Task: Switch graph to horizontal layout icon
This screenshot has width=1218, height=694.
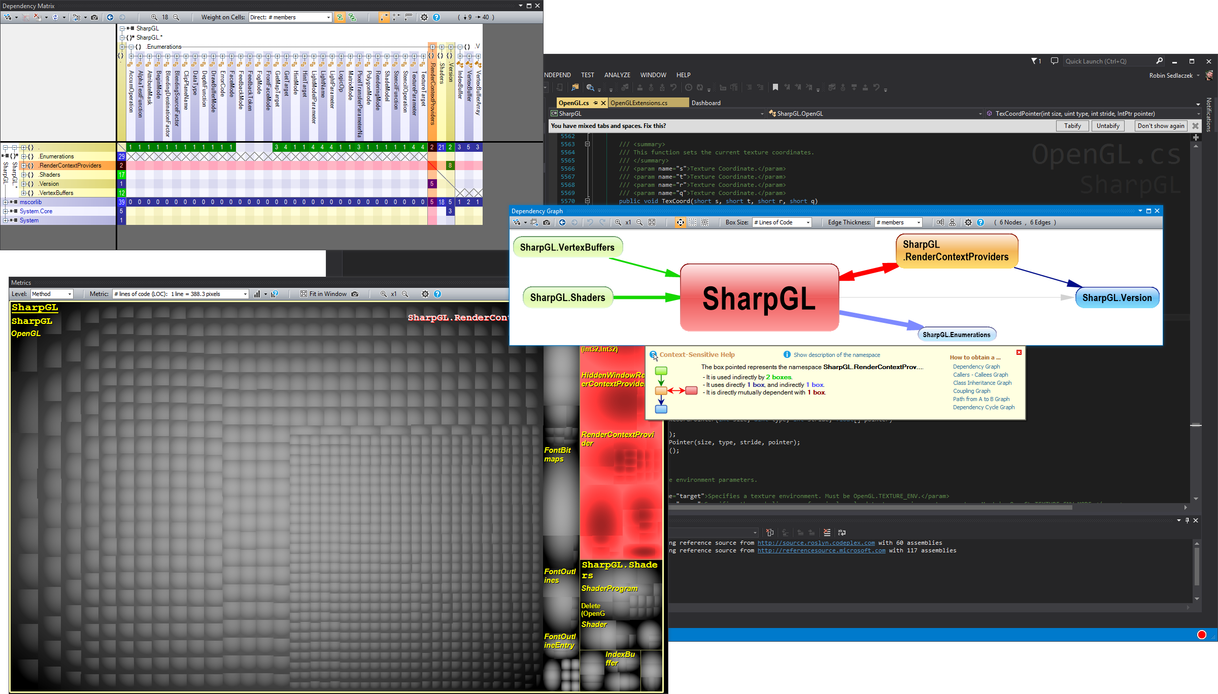Action: pos(940,222)
